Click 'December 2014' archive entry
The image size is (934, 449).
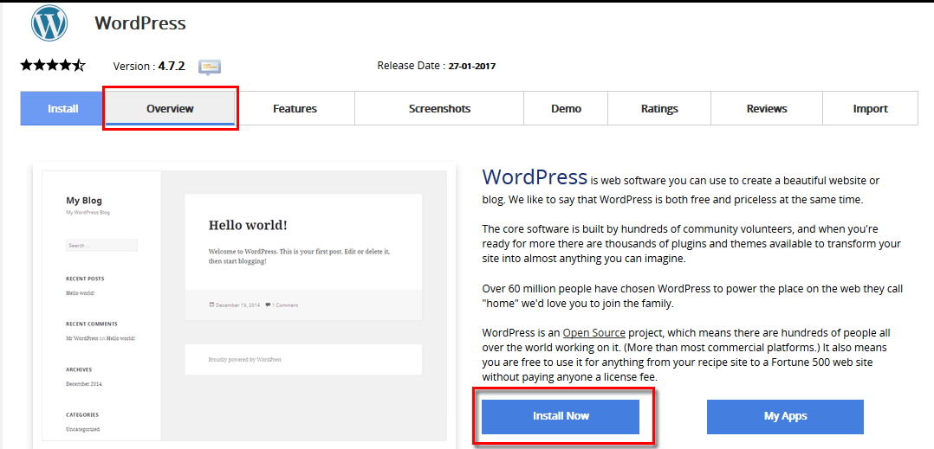click(x=84, y=383)
